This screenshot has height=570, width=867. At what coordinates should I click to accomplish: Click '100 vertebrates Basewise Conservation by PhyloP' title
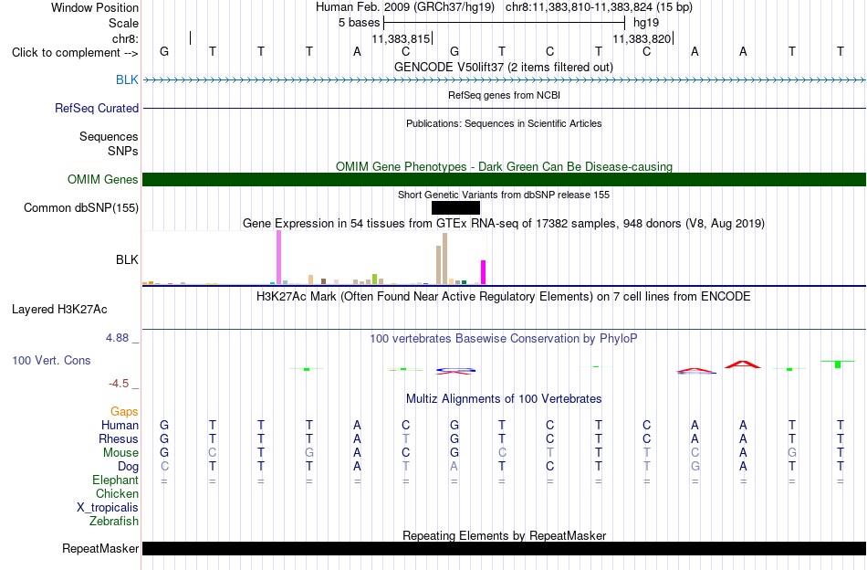(x=504, y=338)
